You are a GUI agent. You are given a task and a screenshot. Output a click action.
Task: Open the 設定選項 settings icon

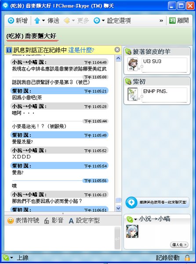pos(97,21)
